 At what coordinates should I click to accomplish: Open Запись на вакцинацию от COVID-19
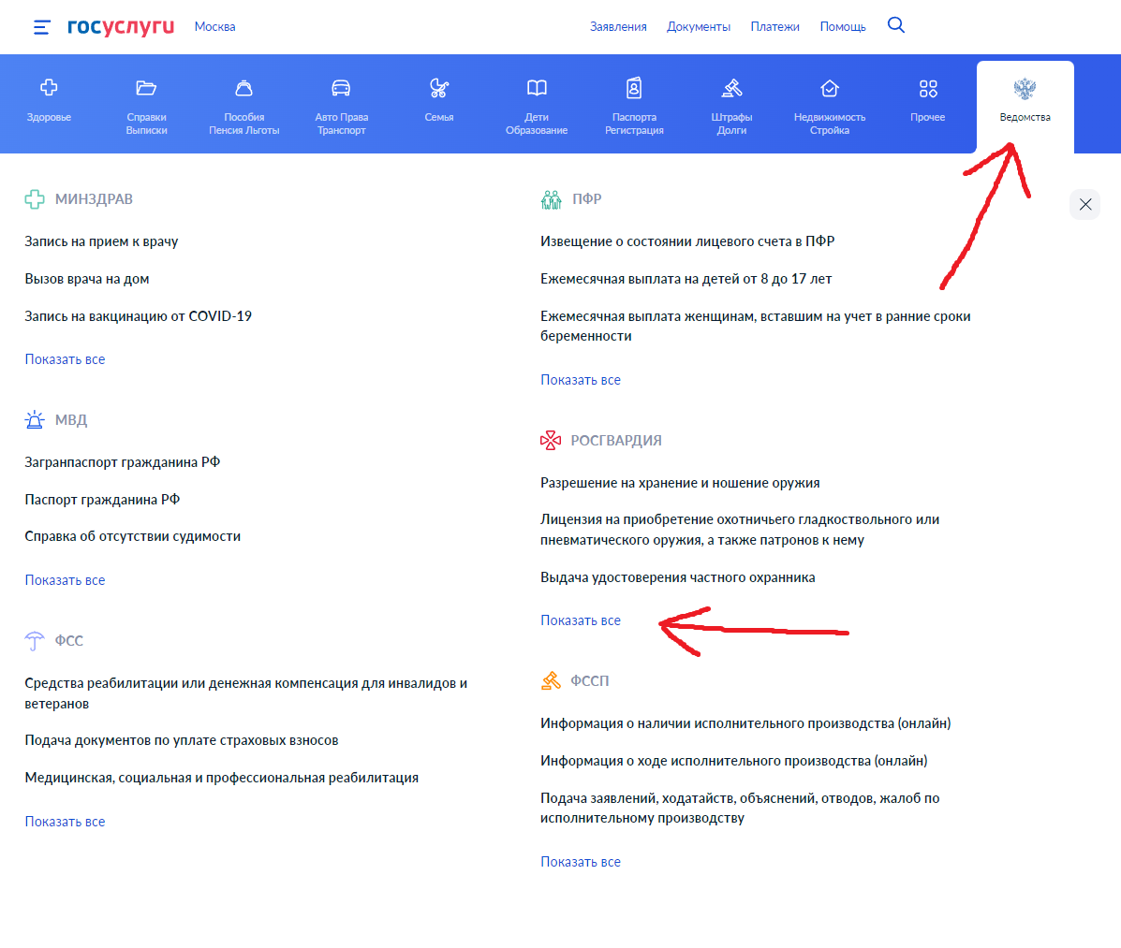138,315
